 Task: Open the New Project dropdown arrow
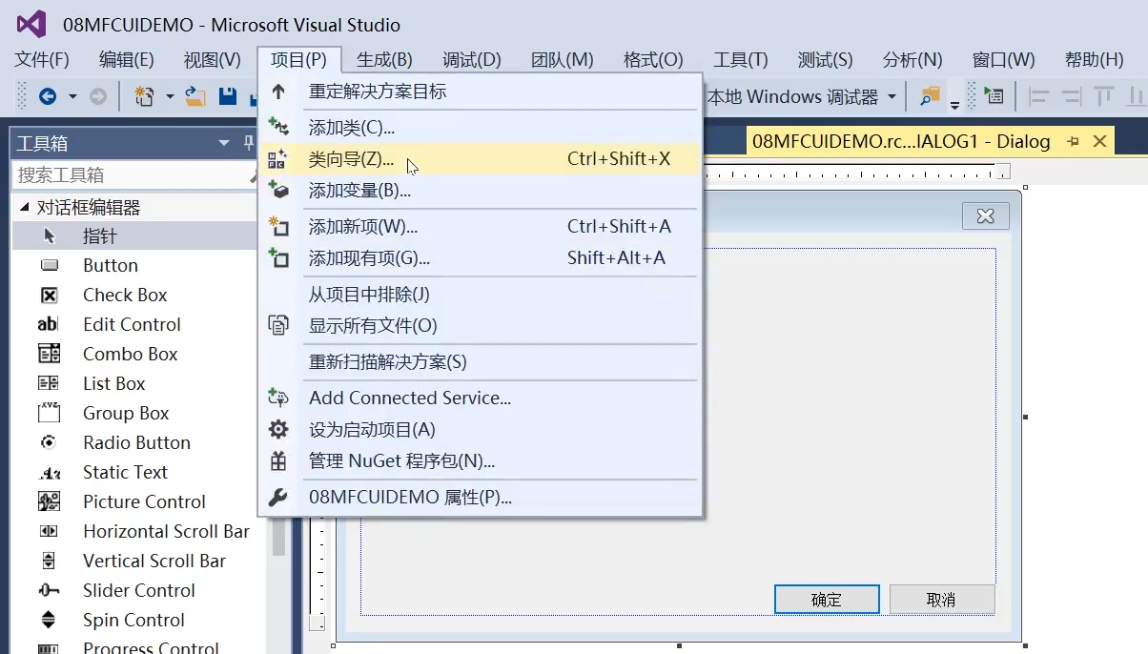(170, 96)
